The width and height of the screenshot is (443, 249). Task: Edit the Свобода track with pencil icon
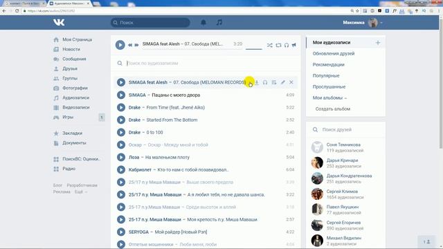pos(283,82)
